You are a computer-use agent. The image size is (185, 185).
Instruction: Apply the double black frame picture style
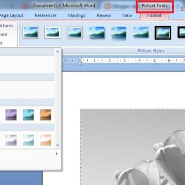[163, 33]
